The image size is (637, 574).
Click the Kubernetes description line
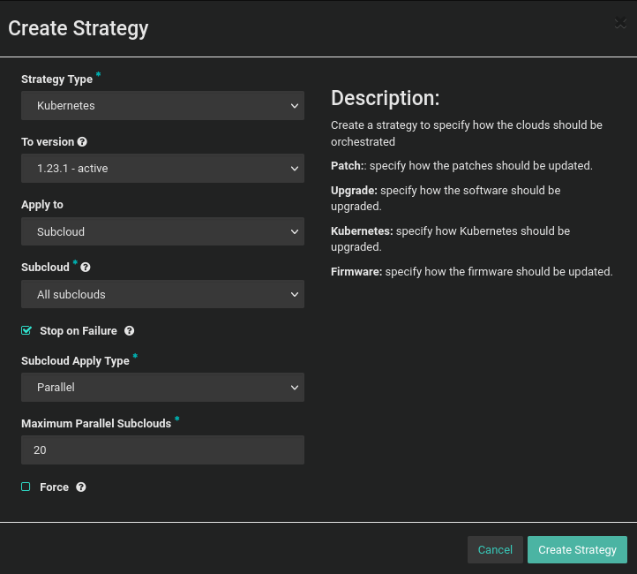tap(450, 239)
